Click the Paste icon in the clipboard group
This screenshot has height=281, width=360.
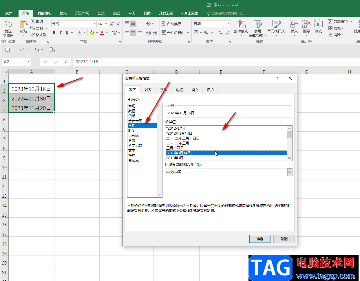[23, 25]
